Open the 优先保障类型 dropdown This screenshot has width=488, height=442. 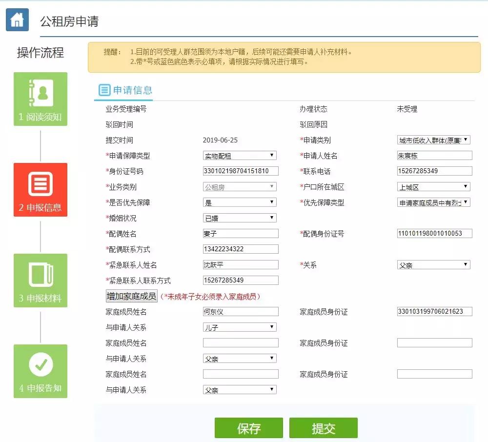point(434,202)
